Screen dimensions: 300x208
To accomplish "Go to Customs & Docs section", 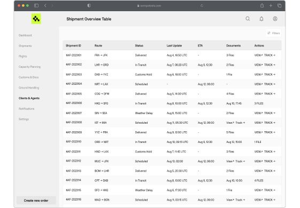I will [x=28, y=77].
